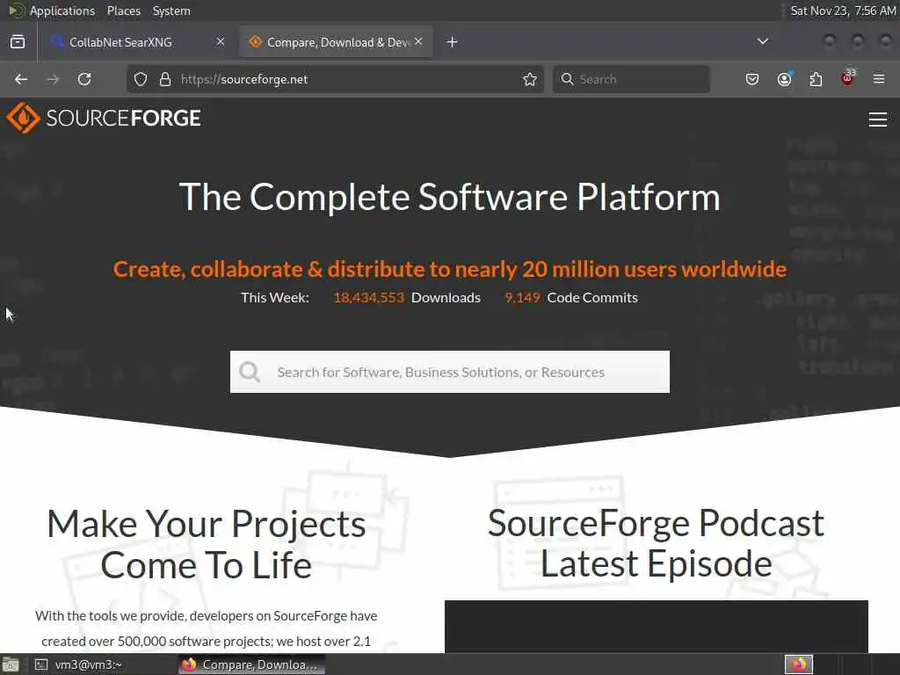Click the 18,434,553 downloads count

369,297
